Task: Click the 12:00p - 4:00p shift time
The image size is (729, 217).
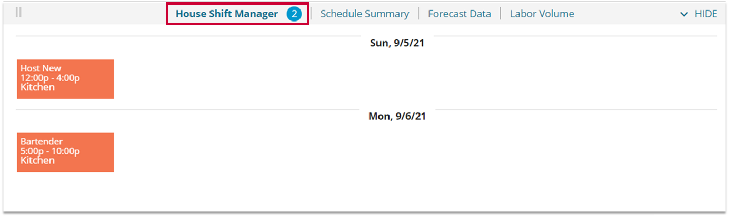Action: tap(50, 78)
